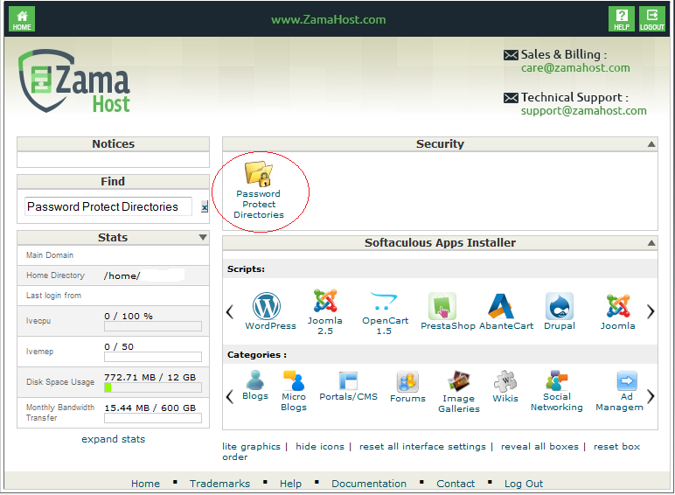The image size is (675, 495).
Task: Click the Technical Support envelope icon
Action: coord(511,98)
